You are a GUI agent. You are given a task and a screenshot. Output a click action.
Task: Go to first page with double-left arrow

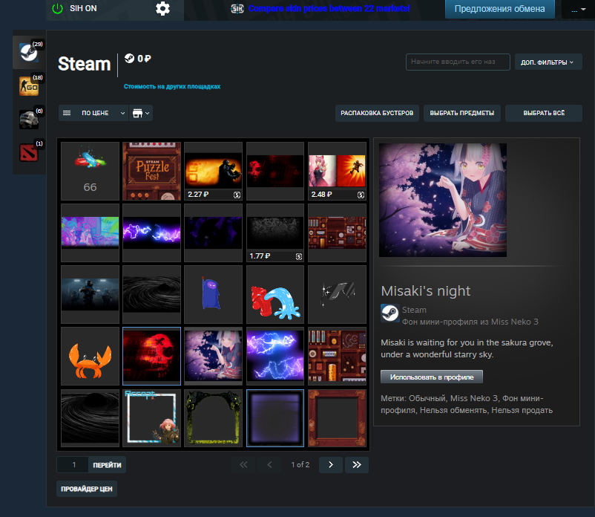click(243, 464)
